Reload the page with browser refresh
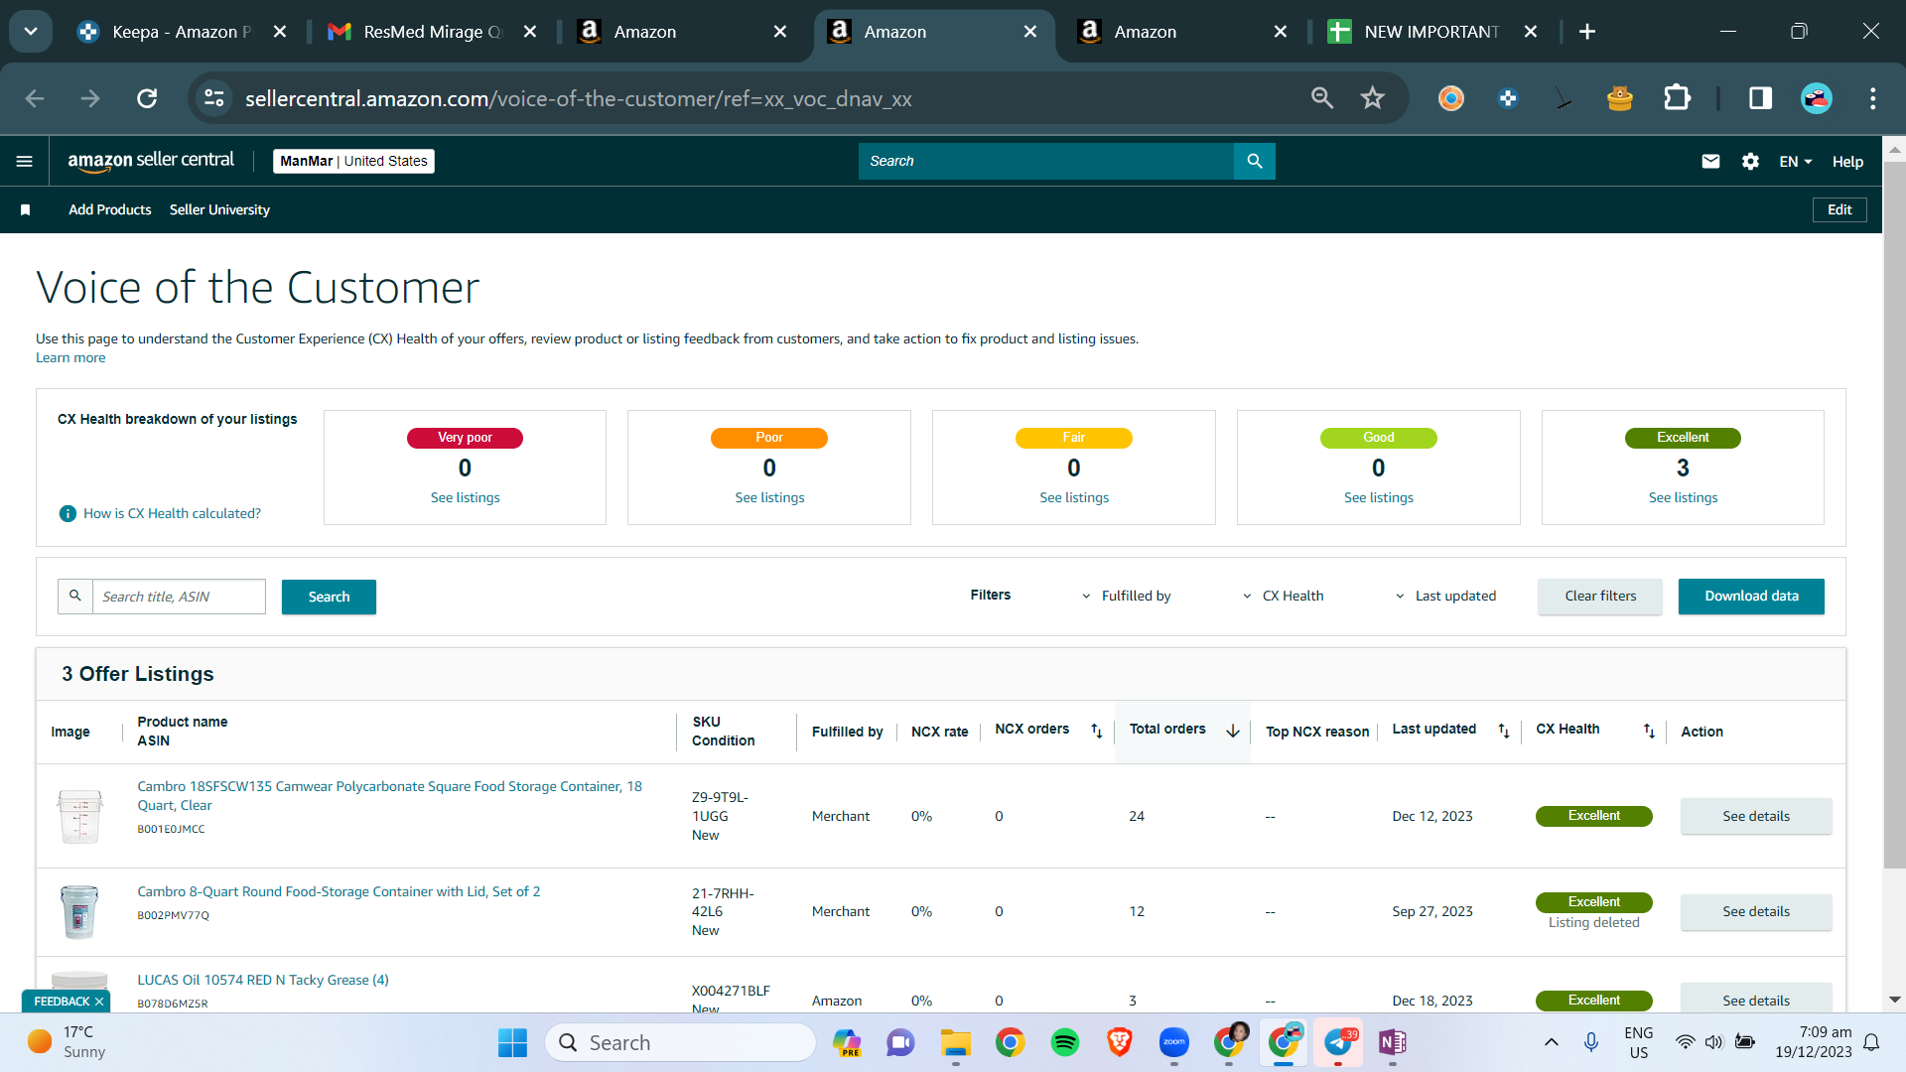 click(147, 98)
